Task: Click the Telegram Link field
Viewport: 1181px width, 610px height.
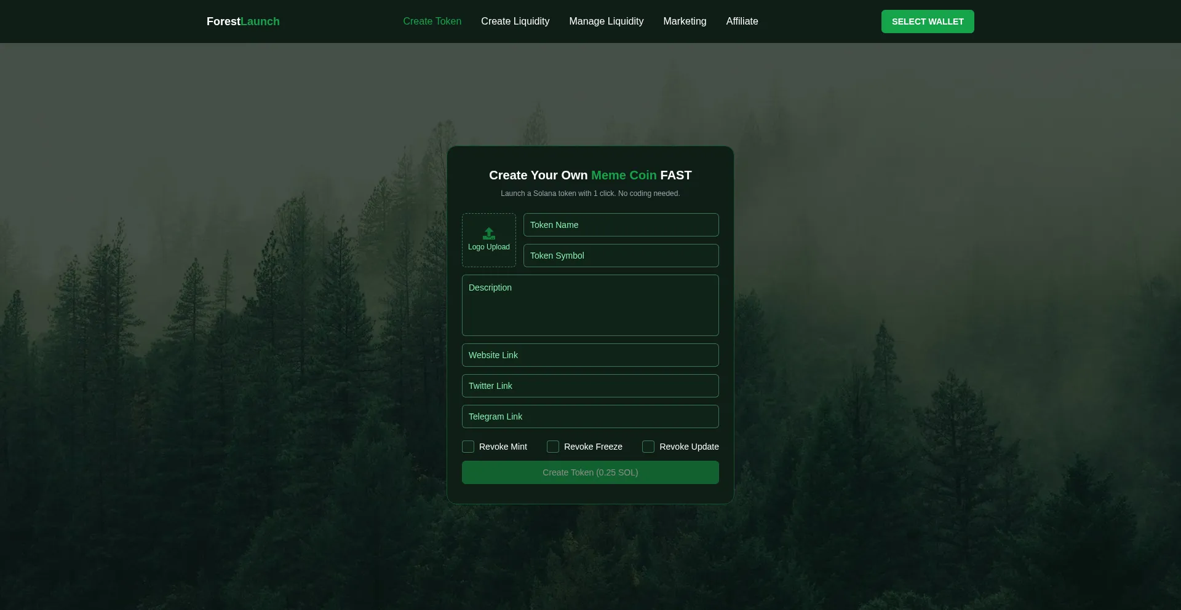Action: [x=590, y=416]
